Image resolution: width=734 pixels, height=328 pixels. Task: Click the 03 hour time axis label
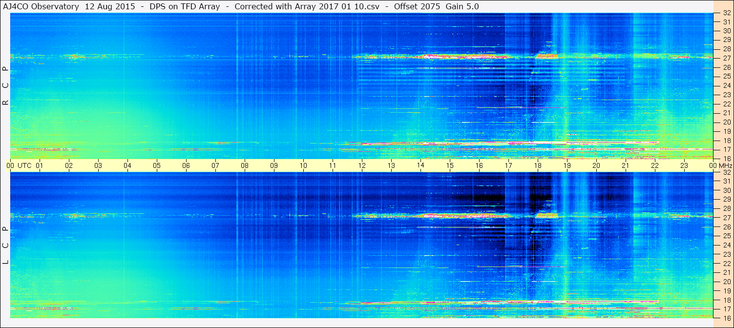click(x=98, y=165)
